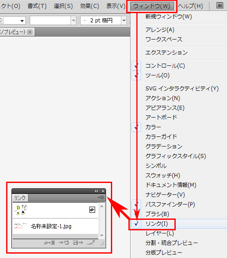
Task: Select レイヤー(L) from Window menu
Action: tap(160, 233)
